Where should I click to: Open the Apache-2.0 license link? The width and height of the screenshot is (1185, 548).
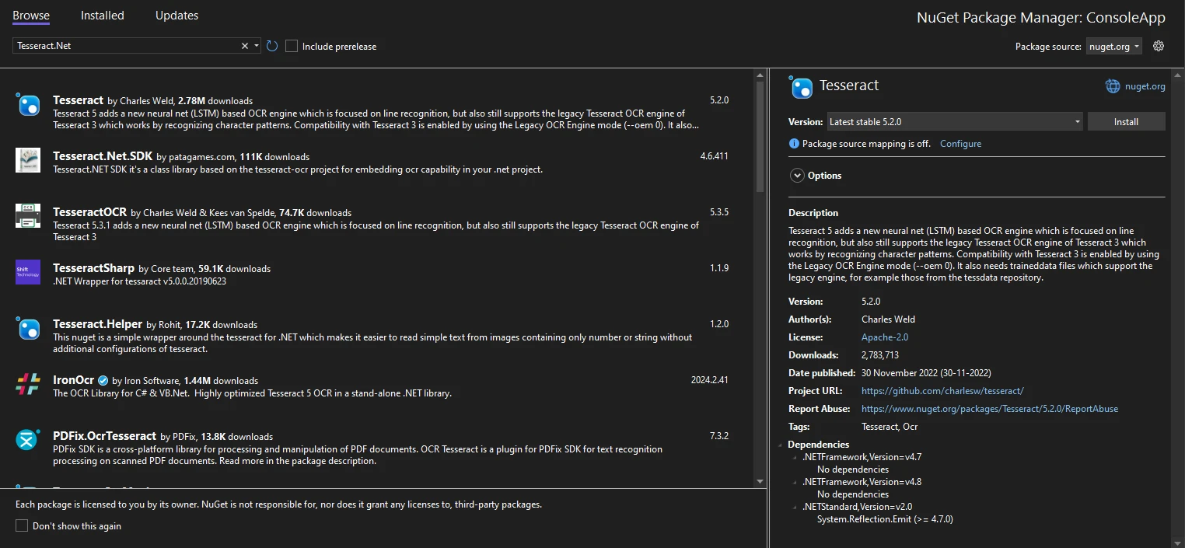pyautogui.click(x=884, y=337)
